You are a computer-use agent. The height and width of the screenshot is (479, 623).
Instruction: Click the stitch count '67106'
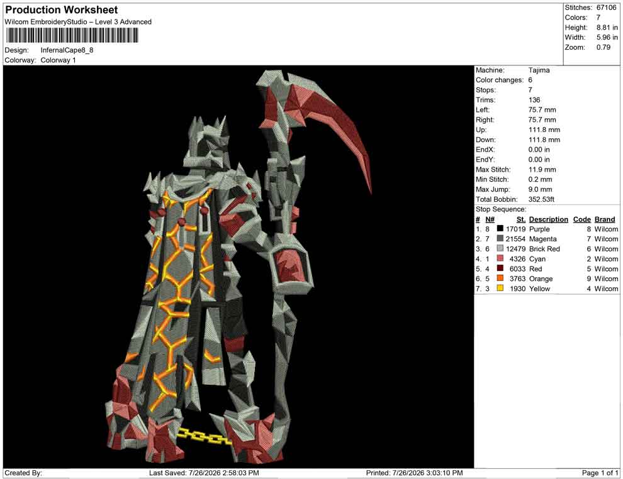(x=606, y=8)
